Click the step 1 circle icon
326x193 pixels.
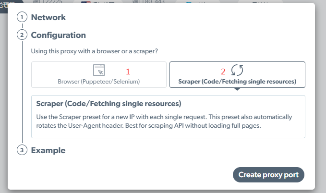click(x=22, y=17)
